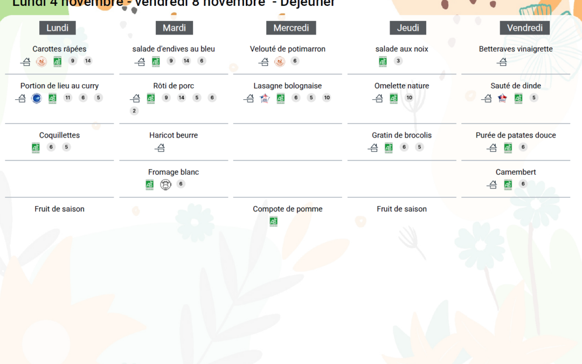582x364 pixels.
Task: Select the Mercredi day header
Action: [x=291, y=28]
